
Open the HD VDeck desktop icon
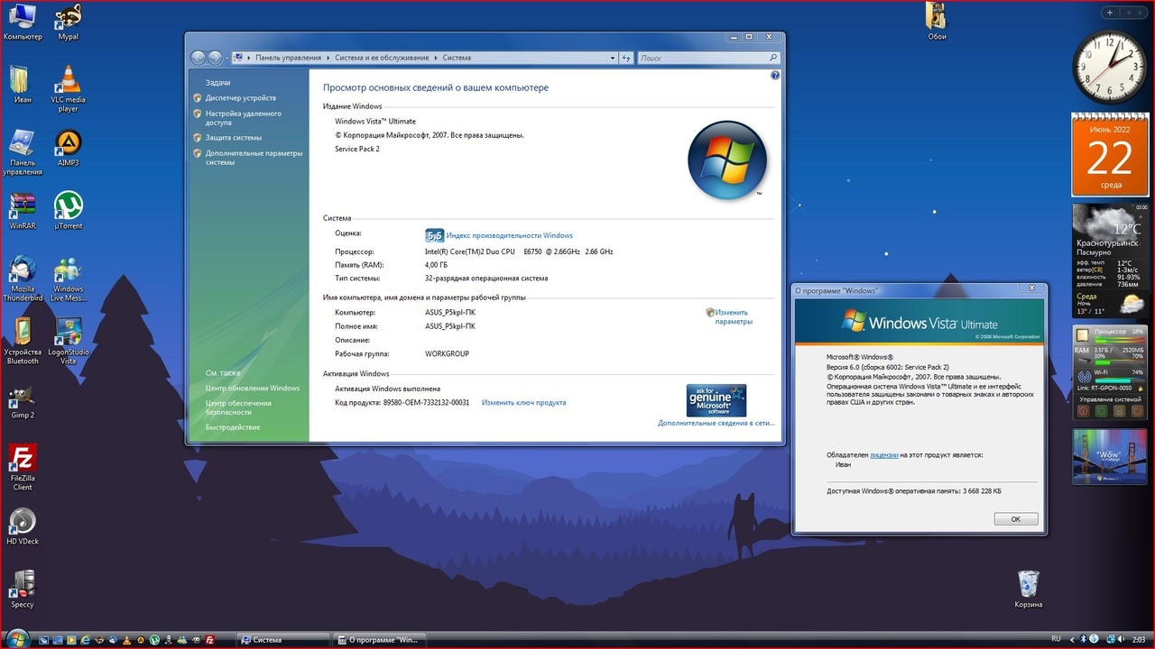(x=23, y=526)
